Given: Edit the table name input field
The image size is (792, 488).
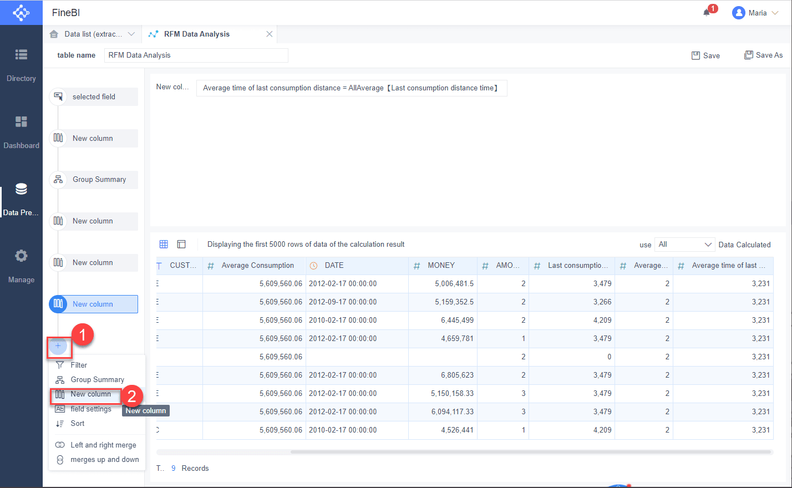Looking at the screenshot, I should [196, 55].
